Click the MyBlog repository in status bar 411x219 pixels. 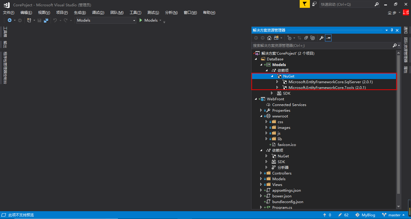click(x=365, y=215)
